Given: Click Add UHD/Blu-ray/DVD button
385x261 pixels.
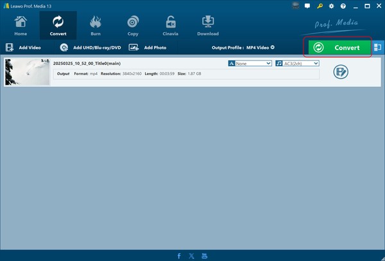Looking at the screenshot, I should [90, 48].
